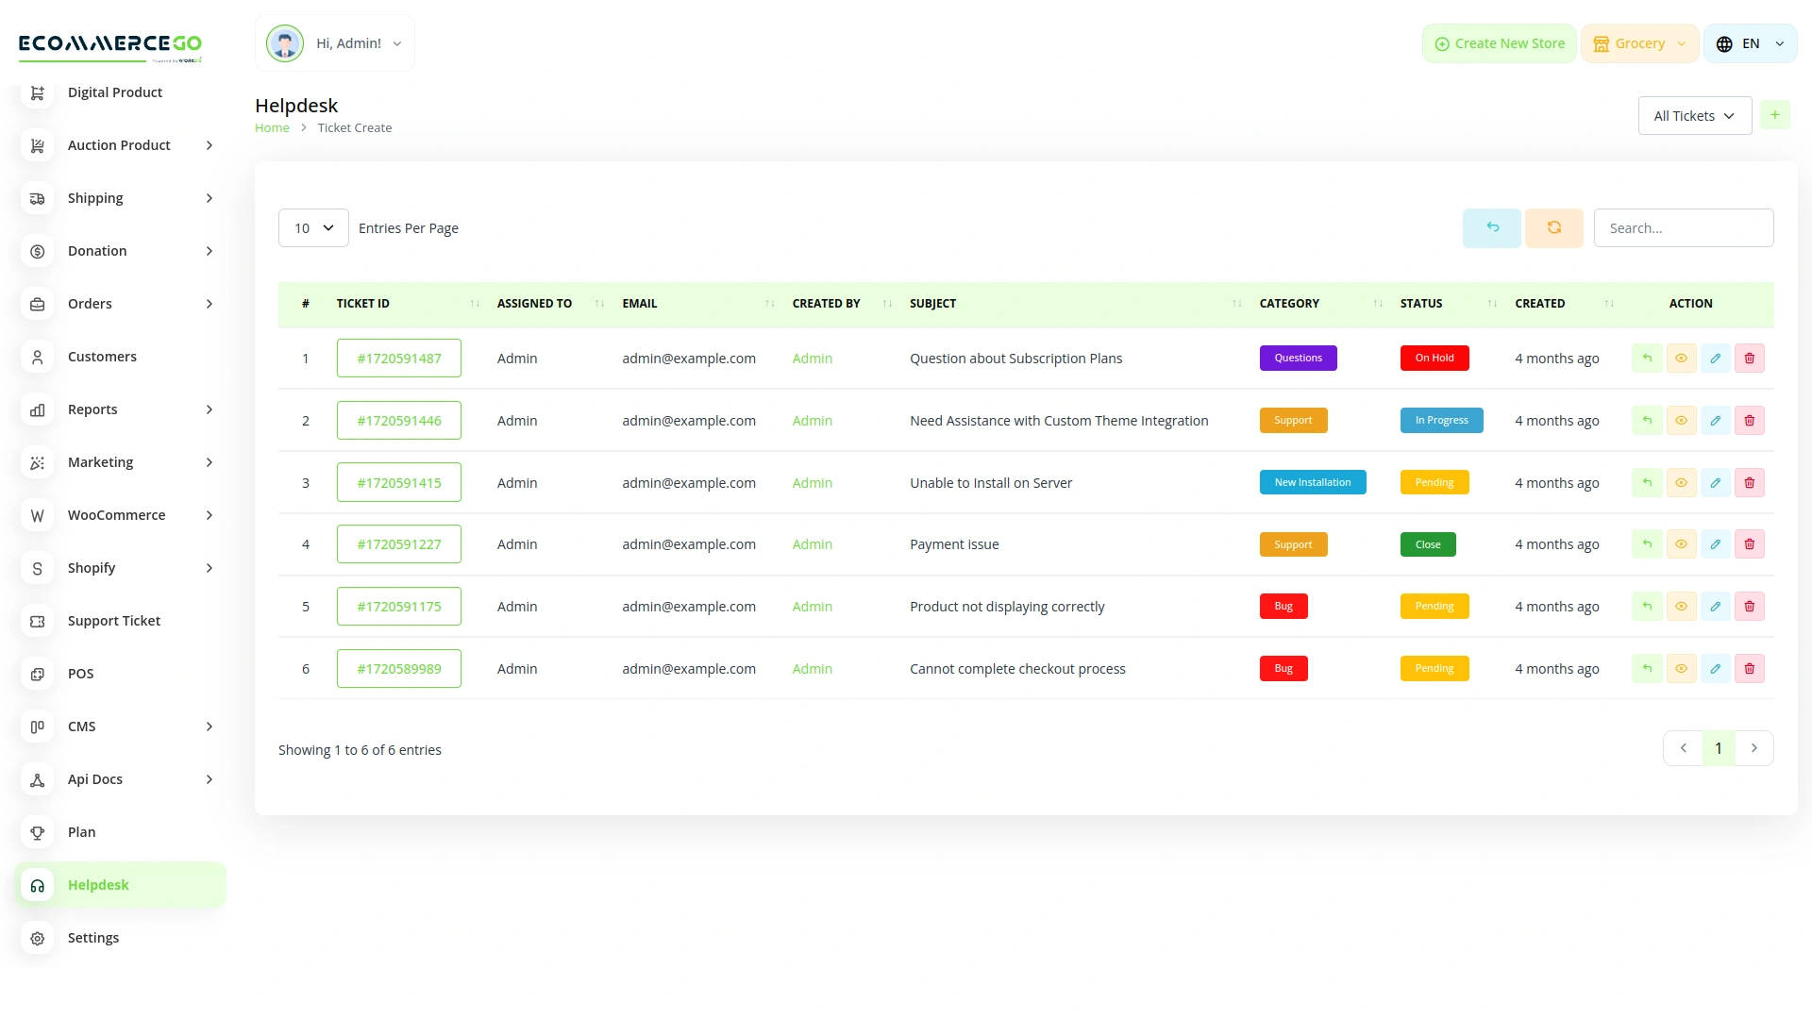Click the In Progress status badge
The width and height of the screenshot is (1812, 1019).
tap(1441, 420)
